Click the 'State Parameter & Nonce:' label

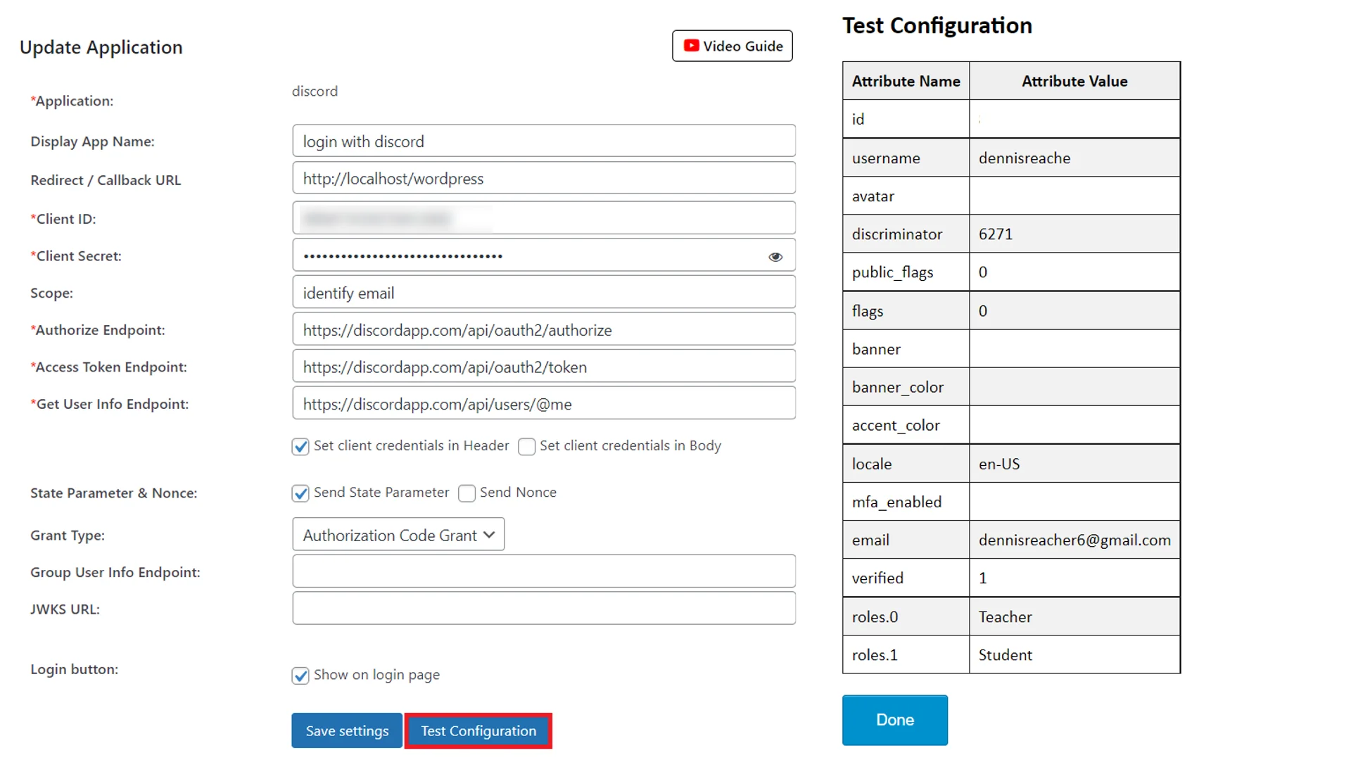click(113, 493)
